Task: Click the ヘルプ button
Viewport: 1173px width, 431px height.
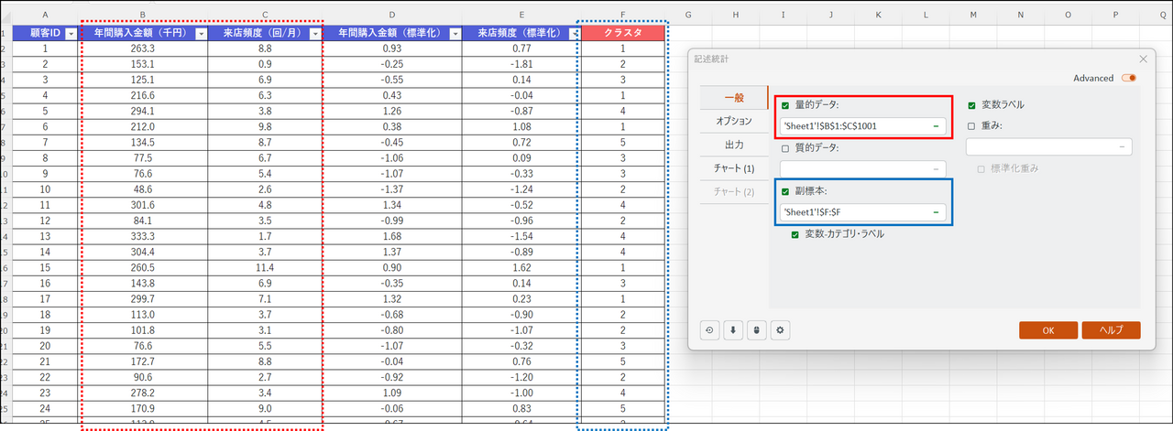Action: click(x=1111, y=330)
